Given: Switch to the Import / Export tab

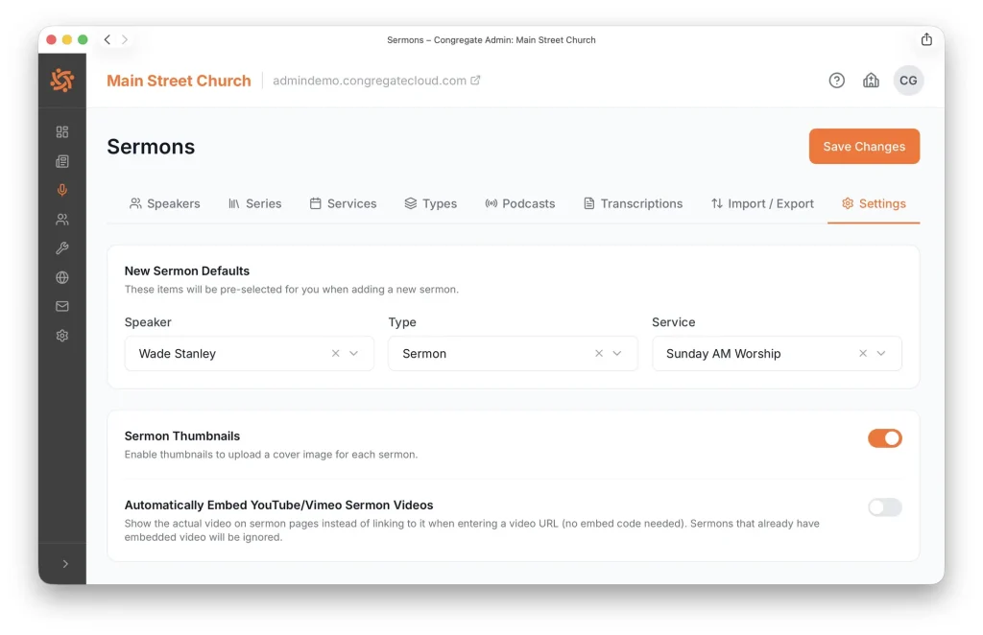Looking at the screenshot, I should coord(761,203).
